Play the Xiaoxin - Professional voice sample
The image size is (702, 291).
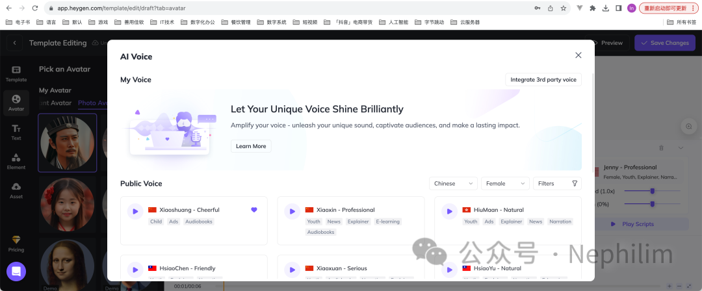pyautogui.click(x=292, y=211)
